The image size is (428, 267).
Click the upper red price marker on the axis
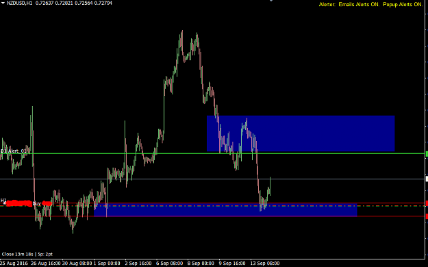point(427,203)
